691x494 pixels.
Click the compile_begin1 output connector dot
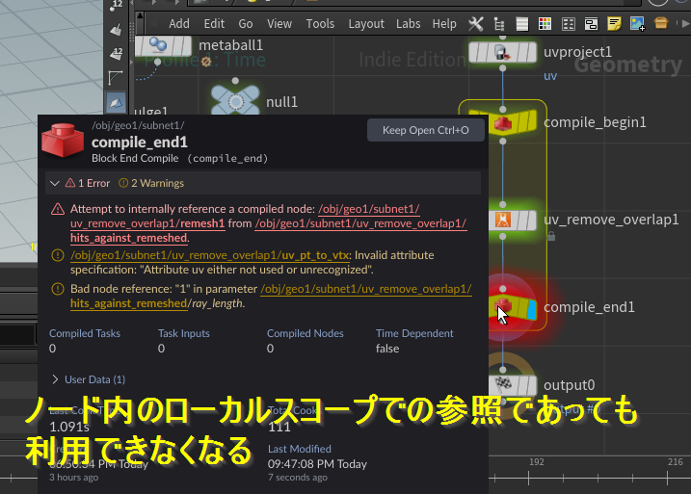(503, 142)
